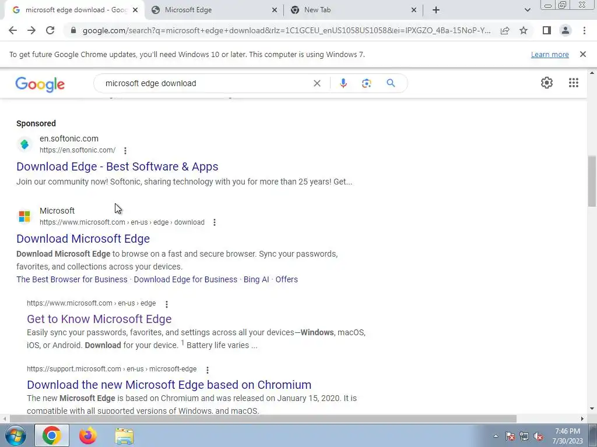Screen dimensions: 597x447
Task: Open the Bing AI sitelink
Action: coord(257,279)
